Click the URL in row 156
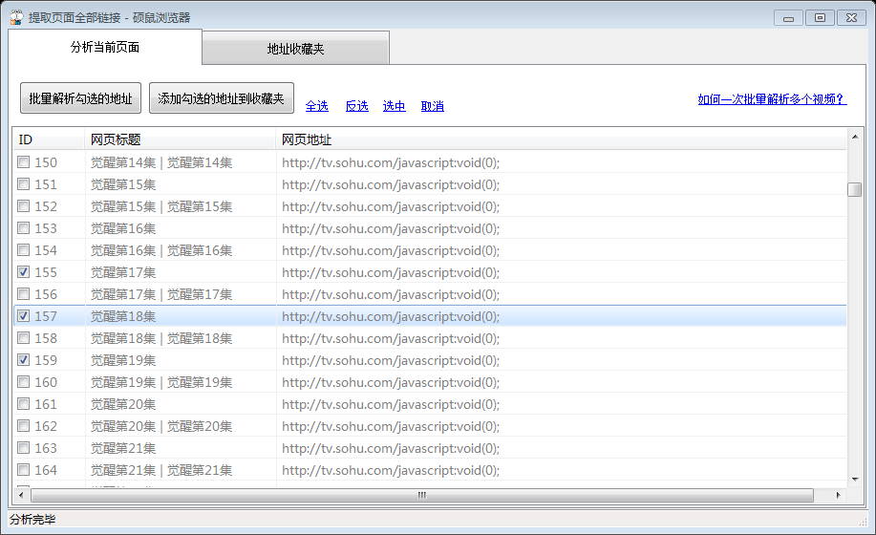Viewport: 876px width, 535px height. pos(391,294)
